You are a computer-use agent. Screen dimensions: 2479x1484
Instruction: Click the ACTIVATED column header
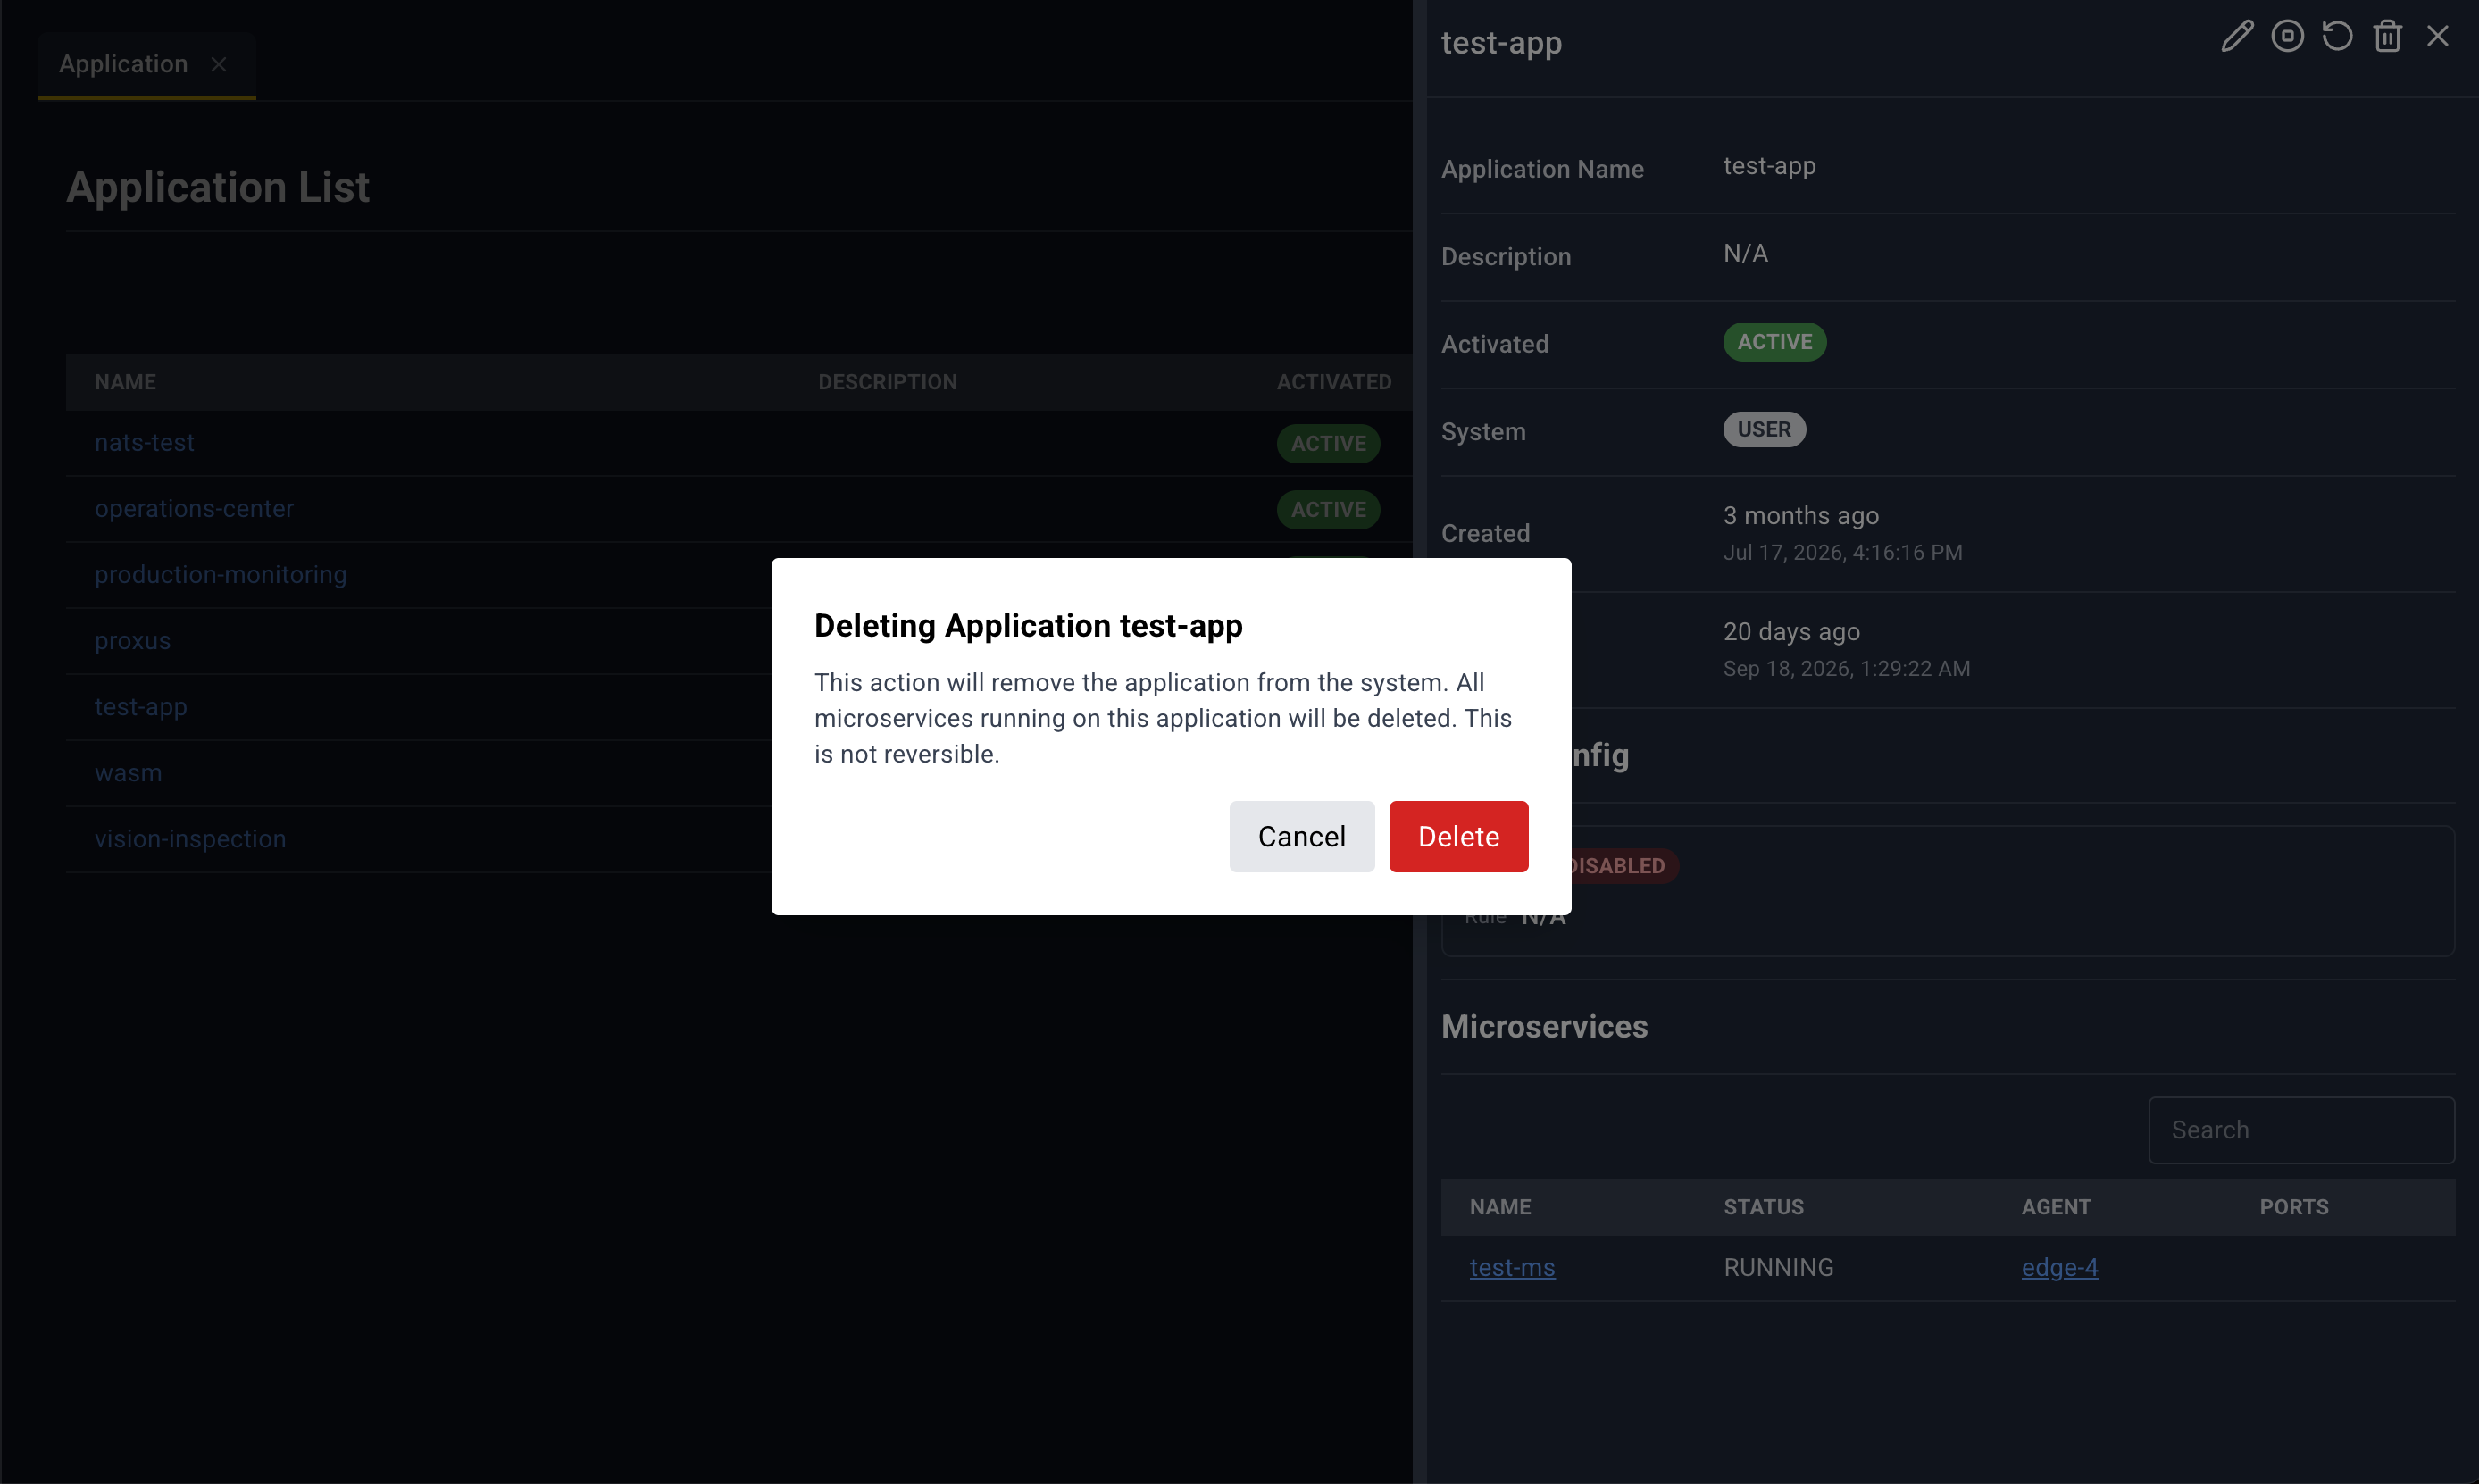(x=1333, y=382)
